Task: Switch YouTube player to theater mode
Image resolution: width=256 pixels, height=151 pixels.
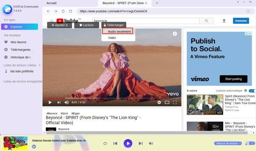Action: [167, 102]
